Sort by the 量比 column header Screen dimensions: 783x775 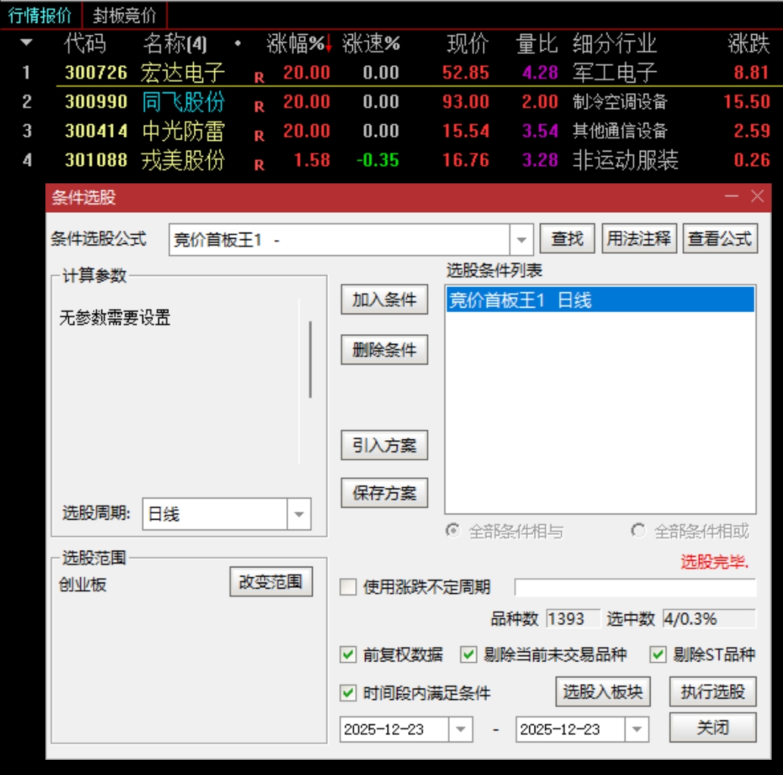pos(537,43)
